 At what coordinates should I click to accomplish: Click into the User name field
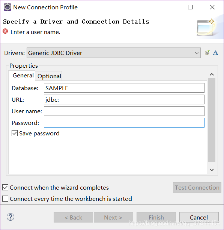tap(124, 111)
